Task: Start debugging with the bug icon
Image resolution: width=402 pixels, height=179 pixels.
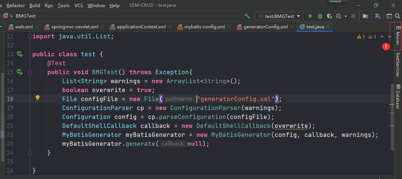Action: point(320,16)
